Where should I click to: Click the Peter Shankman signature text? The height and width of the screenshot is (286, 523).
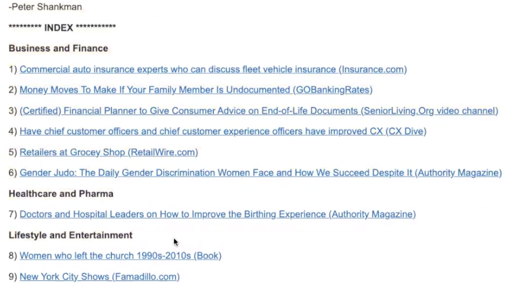(45, 7)
